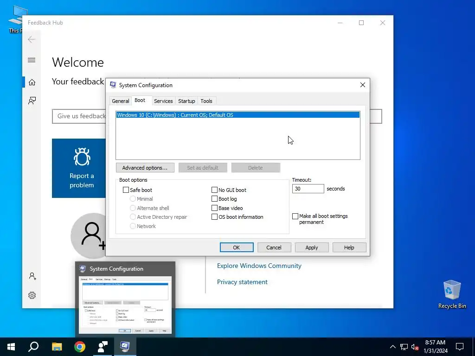Toggle OS boot information checkbox
Screen dimensions: 475x356
214,217
